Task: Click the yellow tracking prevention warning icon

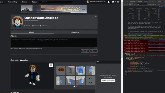Action: 124,36
